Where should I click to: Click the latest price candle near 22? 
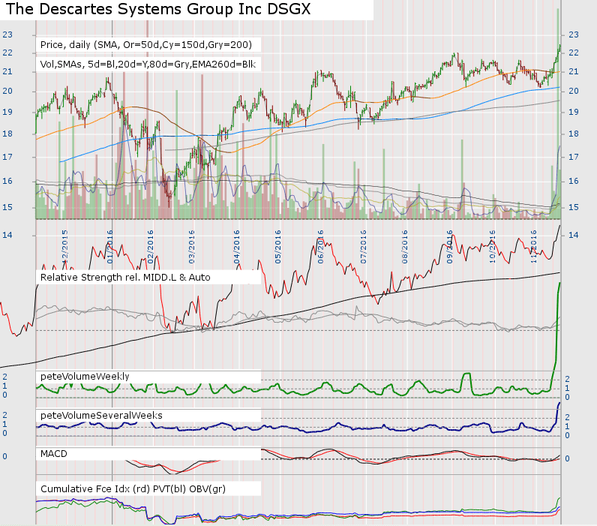point(559,48)
